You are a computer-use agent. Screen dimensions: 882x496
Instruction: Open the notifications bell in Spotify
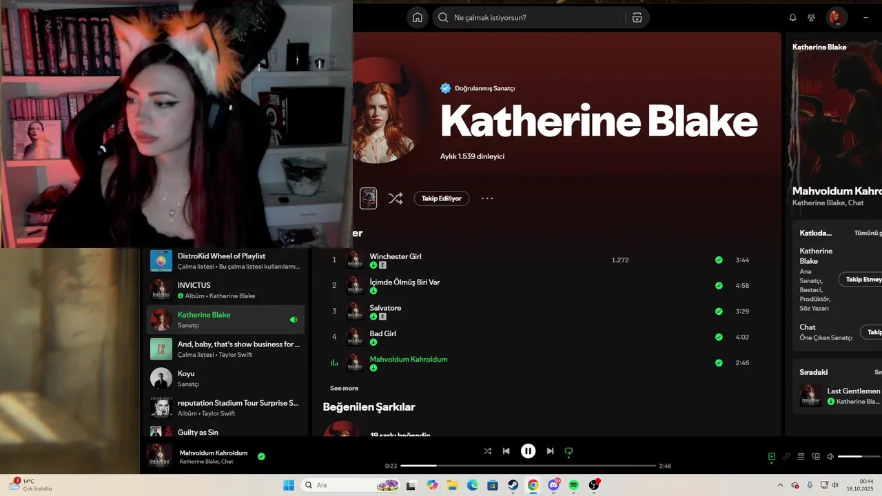click(x=792, y=18)
